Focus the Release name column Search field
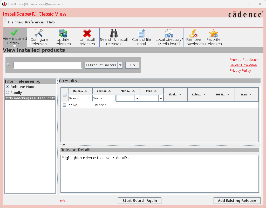266x208 pixels. pos(80,98)
